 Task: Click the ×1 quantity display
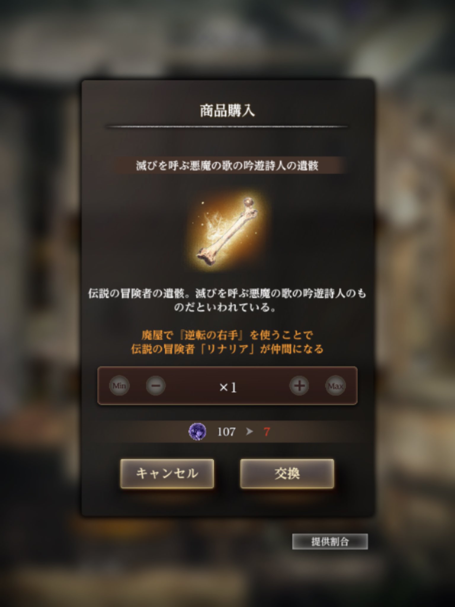pos(228,387)
